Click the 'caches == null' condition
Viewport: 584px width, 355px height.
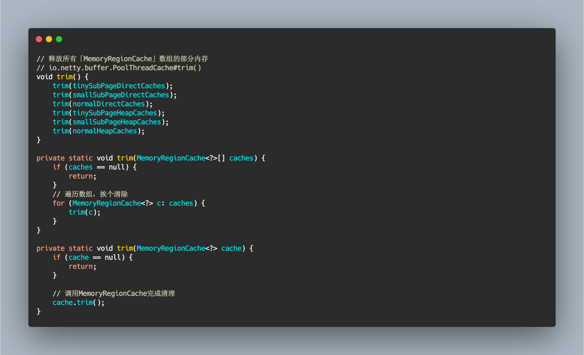(96, 167)
